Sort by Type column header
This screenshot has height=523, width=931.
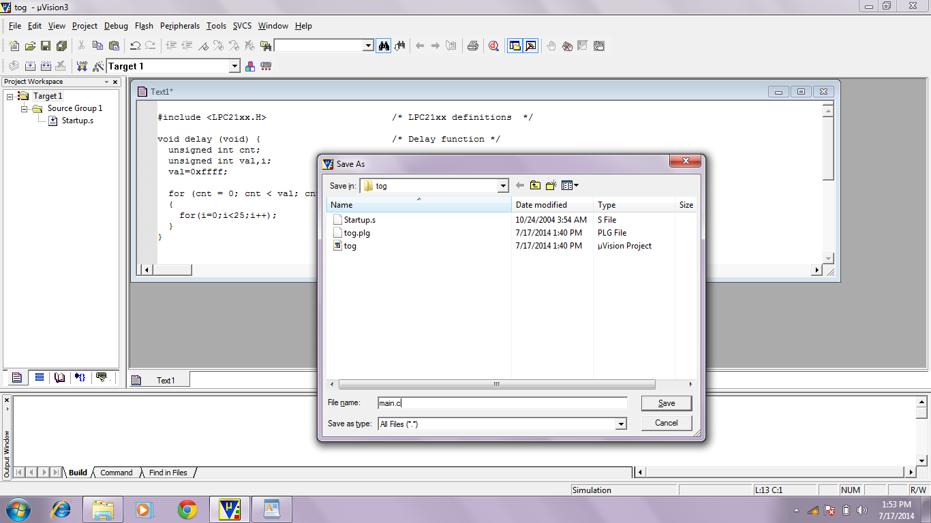634,204
